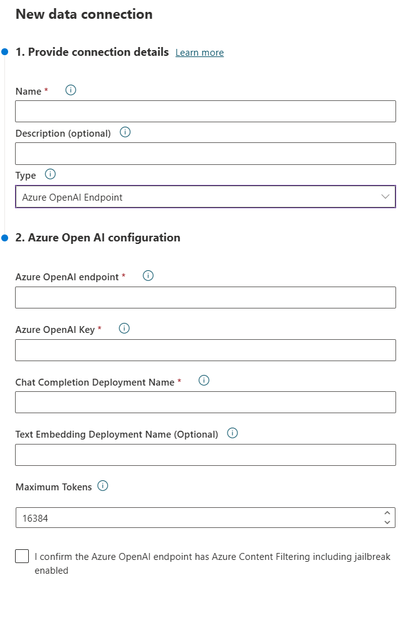The image size is (408, 627).
Task: Show info icon for Description (optional)
Action: [x=125, y=132]
